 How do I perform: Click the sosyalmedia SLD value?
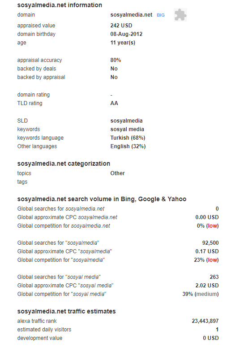tap(126, 121)
